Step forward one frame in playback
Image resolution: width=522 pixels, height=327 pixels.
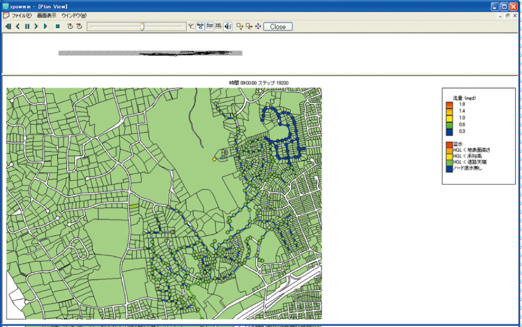tap(36, 26)
